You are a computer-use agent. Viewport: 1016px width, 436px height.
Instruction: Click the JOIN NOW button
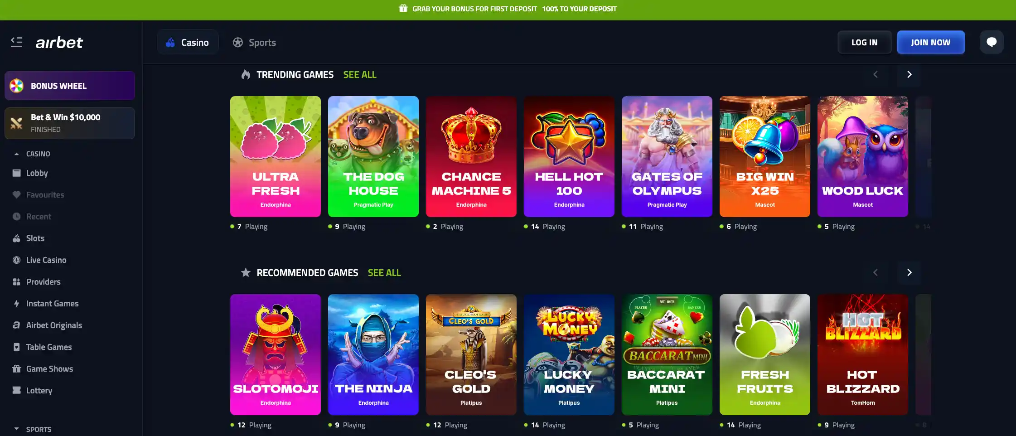931,42
